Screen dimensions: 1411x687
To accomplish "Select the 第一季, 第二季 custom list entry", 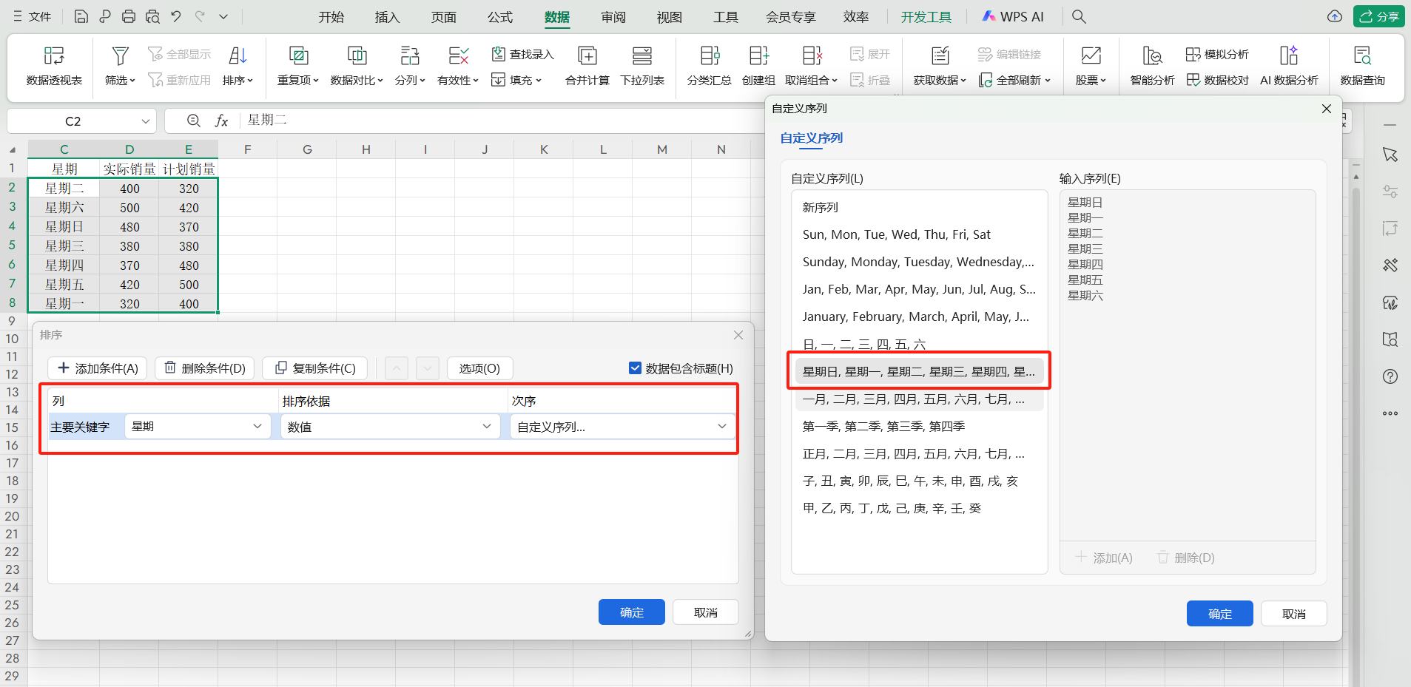I will click(883, 427).
